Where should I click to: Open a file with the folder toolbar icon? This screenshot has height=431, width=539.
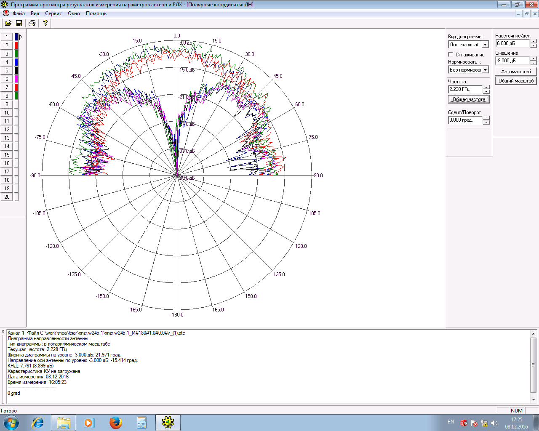click(8, 23)
